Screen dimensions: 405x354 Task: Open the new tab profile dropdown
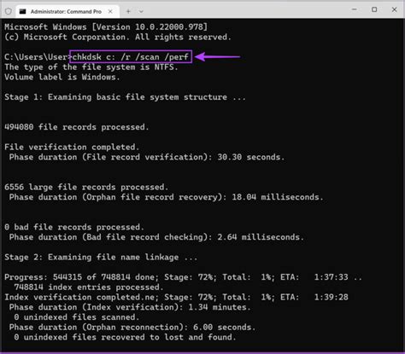pos(141,12)
